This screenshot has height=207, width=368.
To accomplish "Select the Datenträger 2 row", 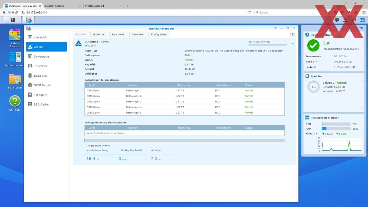I will (184, 96).
